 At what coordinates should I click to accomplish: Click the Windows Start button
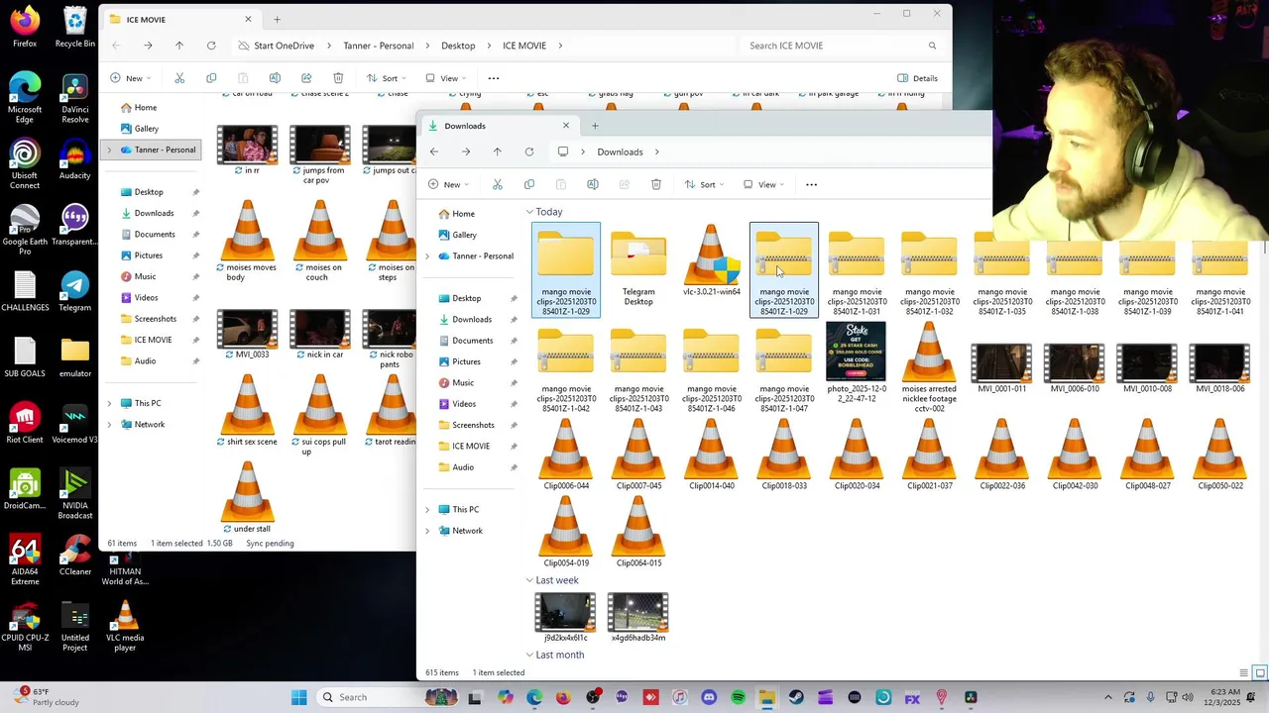point(298,697)
